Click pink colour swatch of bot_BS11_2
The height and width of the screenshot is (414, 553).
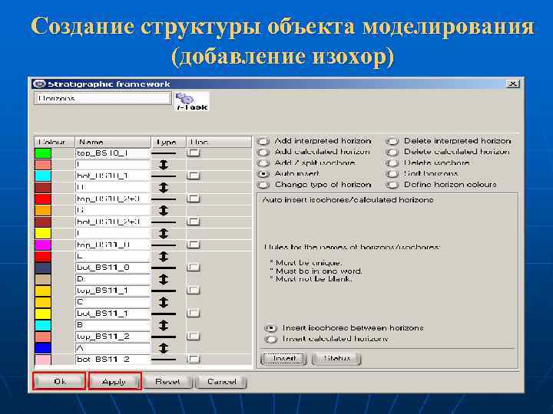click(x=43, y=360)
